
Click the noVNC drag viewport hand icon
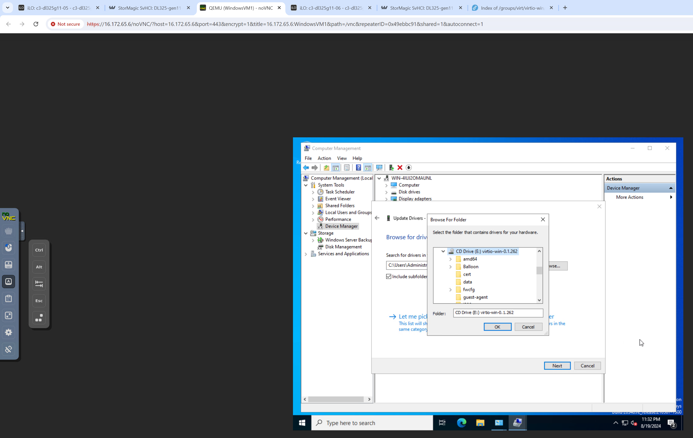9,231
